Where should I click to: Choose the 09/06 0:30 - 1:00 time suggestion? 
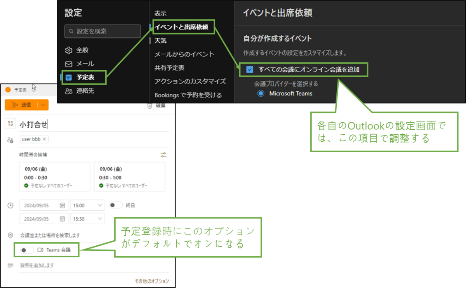[130, 177]
